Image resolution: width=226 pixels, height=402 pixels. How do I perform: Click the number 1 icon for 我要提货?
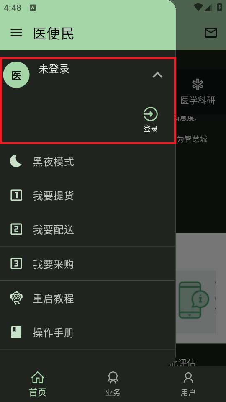[16, 195]
